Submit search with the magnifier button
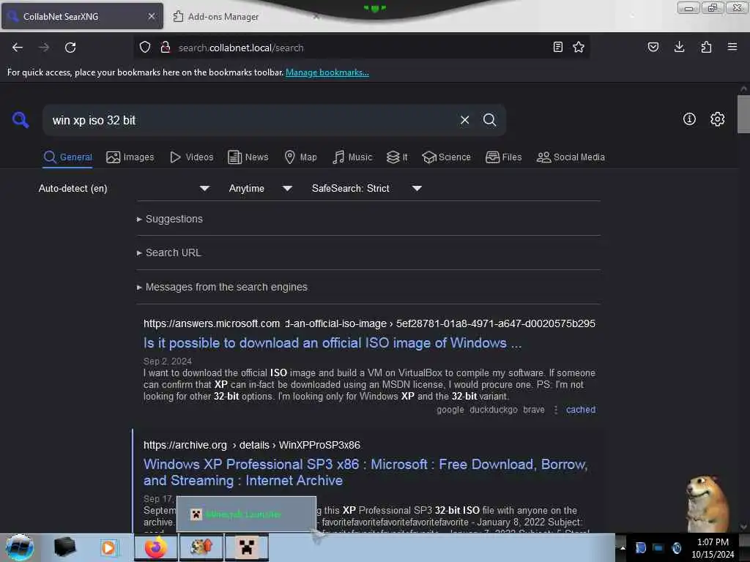The height and width of the screenshot is (562, 750). click(x=490, y=120)
